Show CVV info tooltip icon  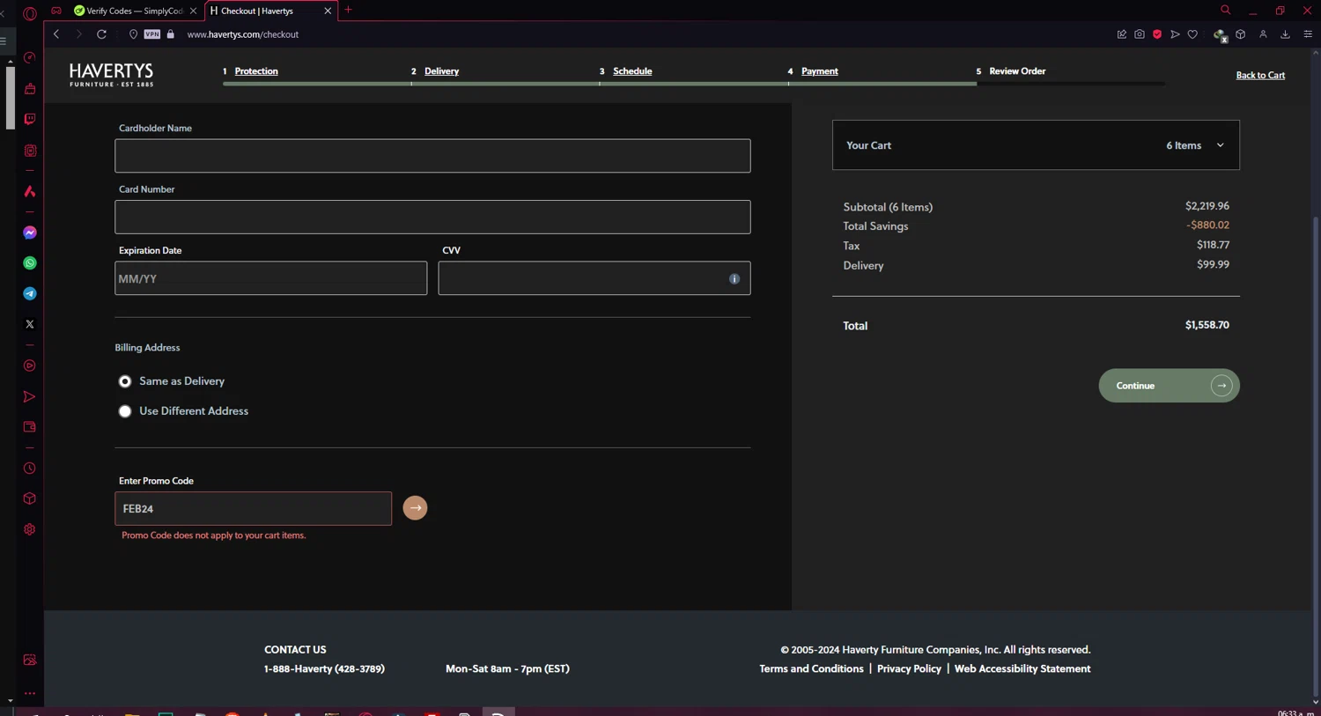click(x=734, y=279)
